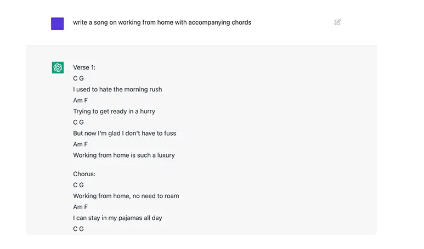
Task: Select the 'Verse 1:' heading text
Action: [84, 67]
